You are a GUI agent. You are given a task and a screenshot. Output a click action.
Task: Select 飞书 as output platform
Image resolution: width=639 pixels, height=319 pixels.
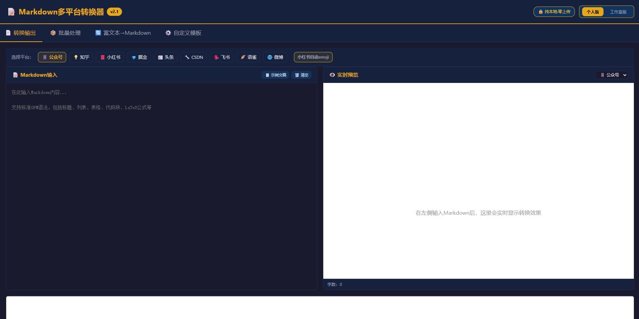[x=222, y=57]
